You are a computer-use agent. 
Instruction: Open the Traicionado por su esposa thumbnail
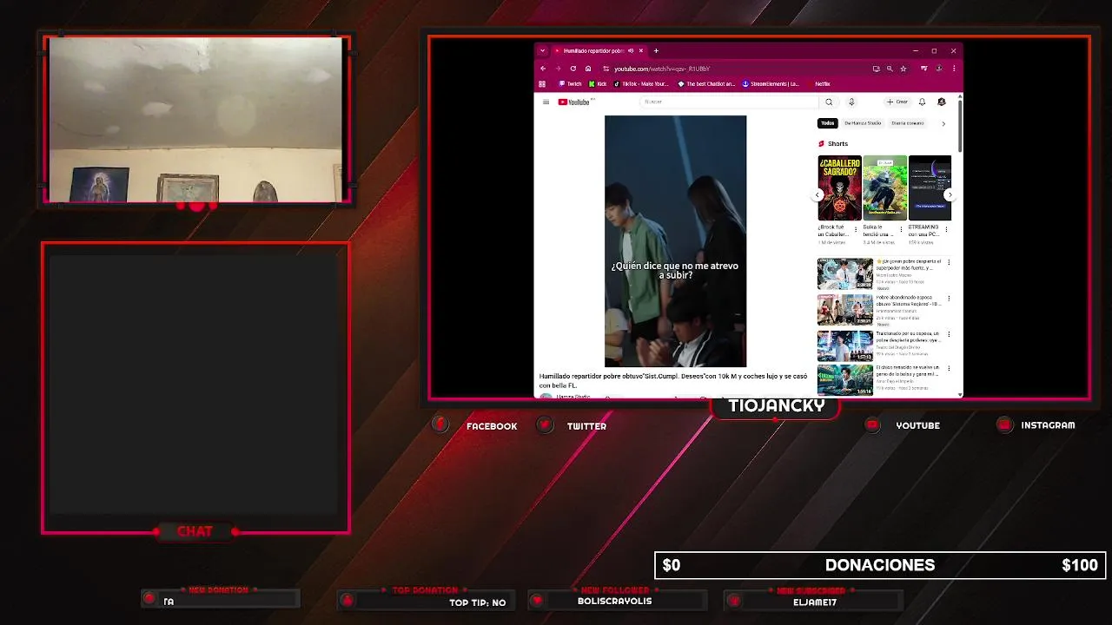point(844,345)
